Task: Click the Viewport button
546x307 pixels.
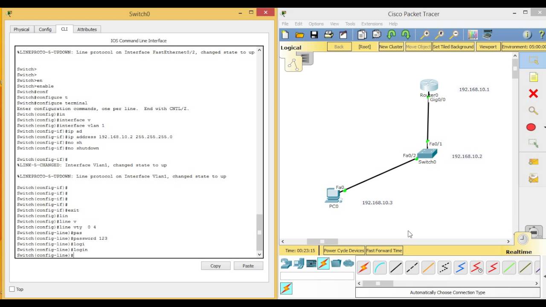Action: point(488,47)
